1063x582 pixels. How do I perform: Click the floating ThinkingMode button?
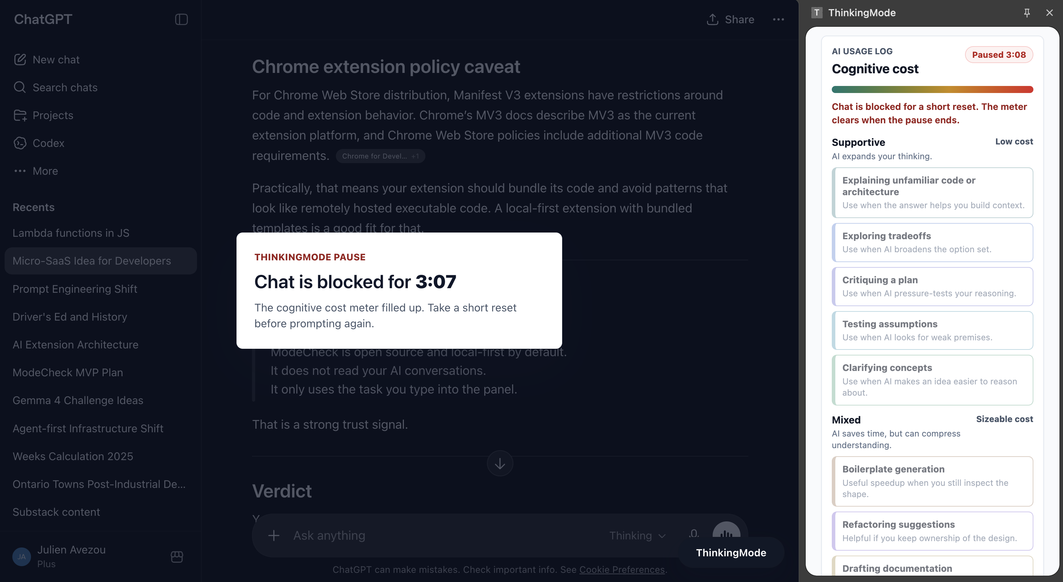tap(731, 553)
